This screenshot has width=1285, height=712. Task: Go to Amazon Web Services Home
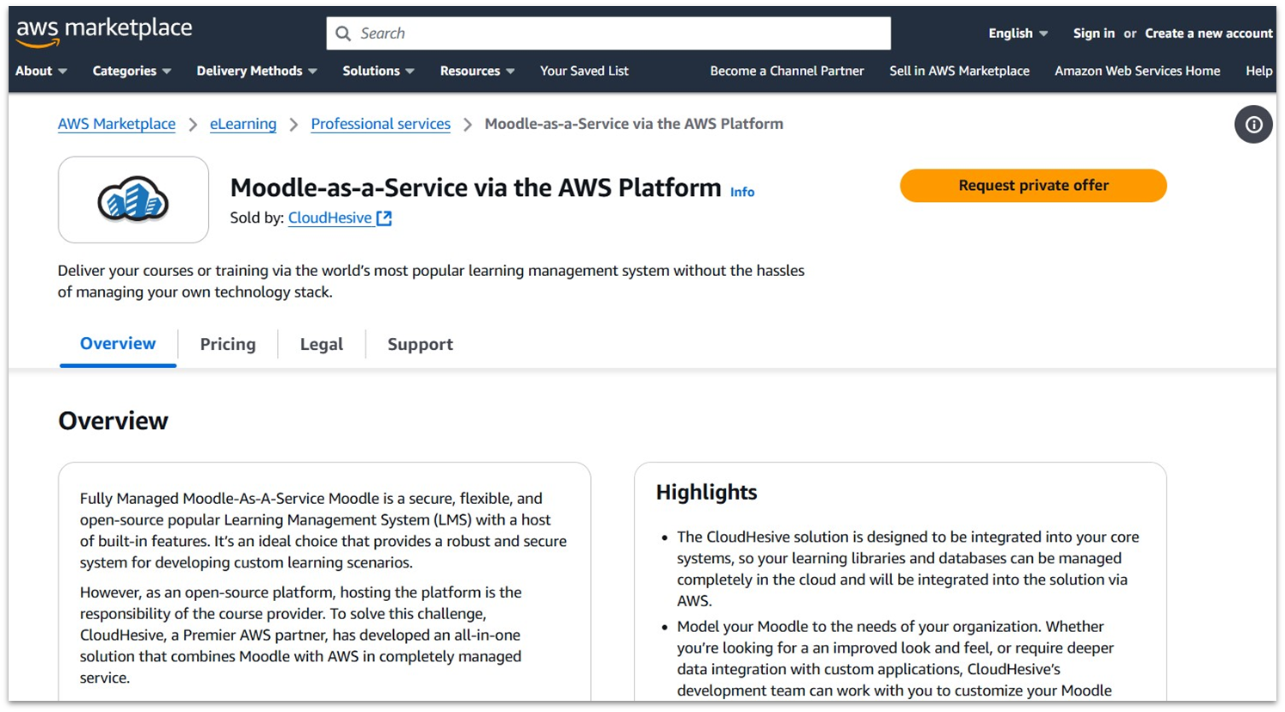tap(1137, 71)
